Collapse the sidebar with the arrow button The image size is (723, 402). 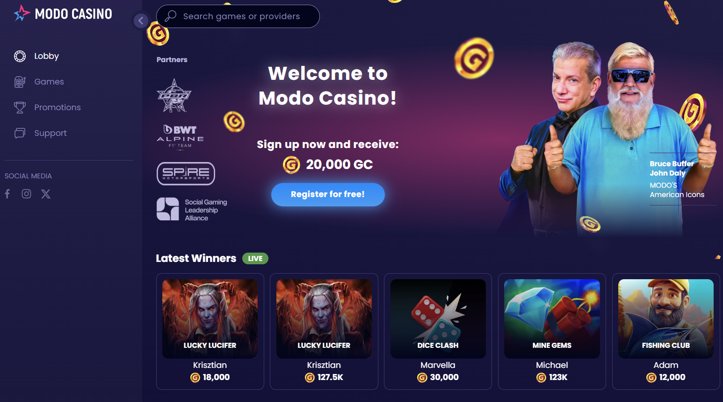click(x=141, y=21)
